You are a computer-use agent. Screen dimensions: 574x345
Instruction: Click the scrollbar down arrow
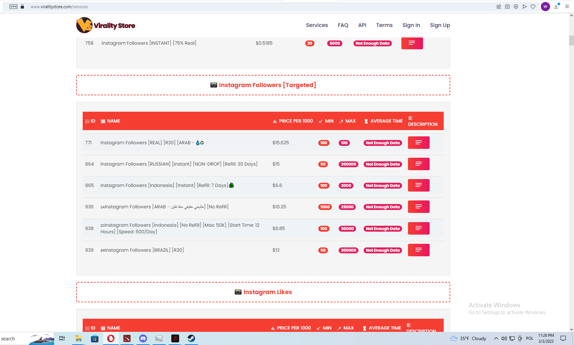point(571,329)
